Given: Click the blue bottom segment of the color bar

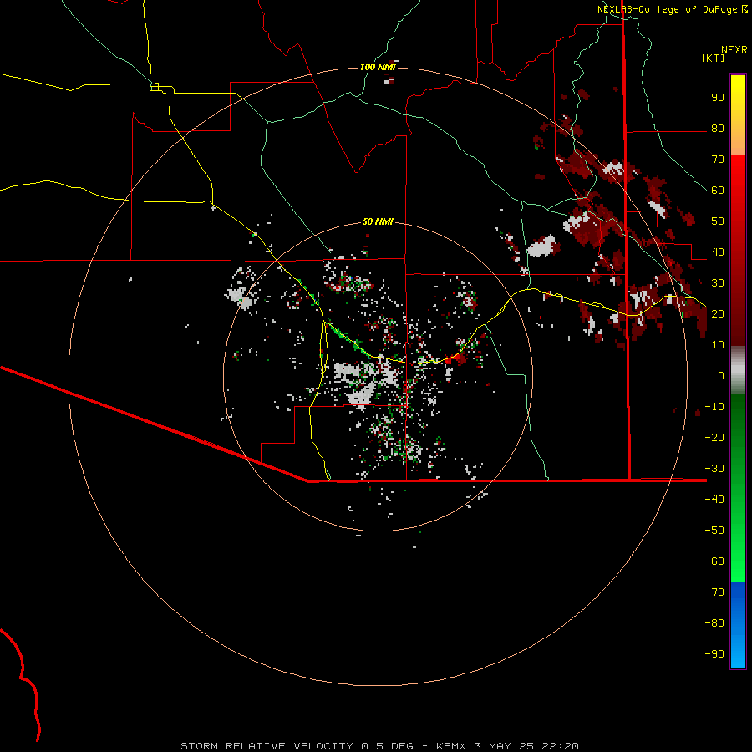Looking at the screenshot, I should 738,625.
